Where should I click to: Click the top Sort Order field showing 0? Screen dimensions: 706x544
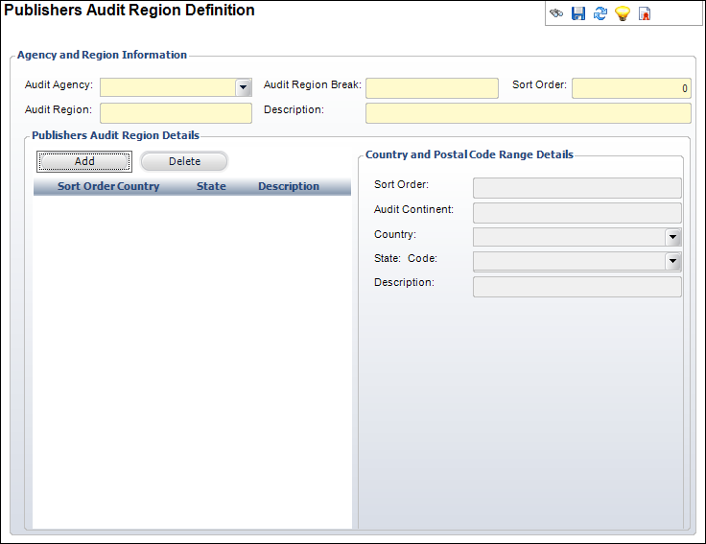click(x=631, y=88)
